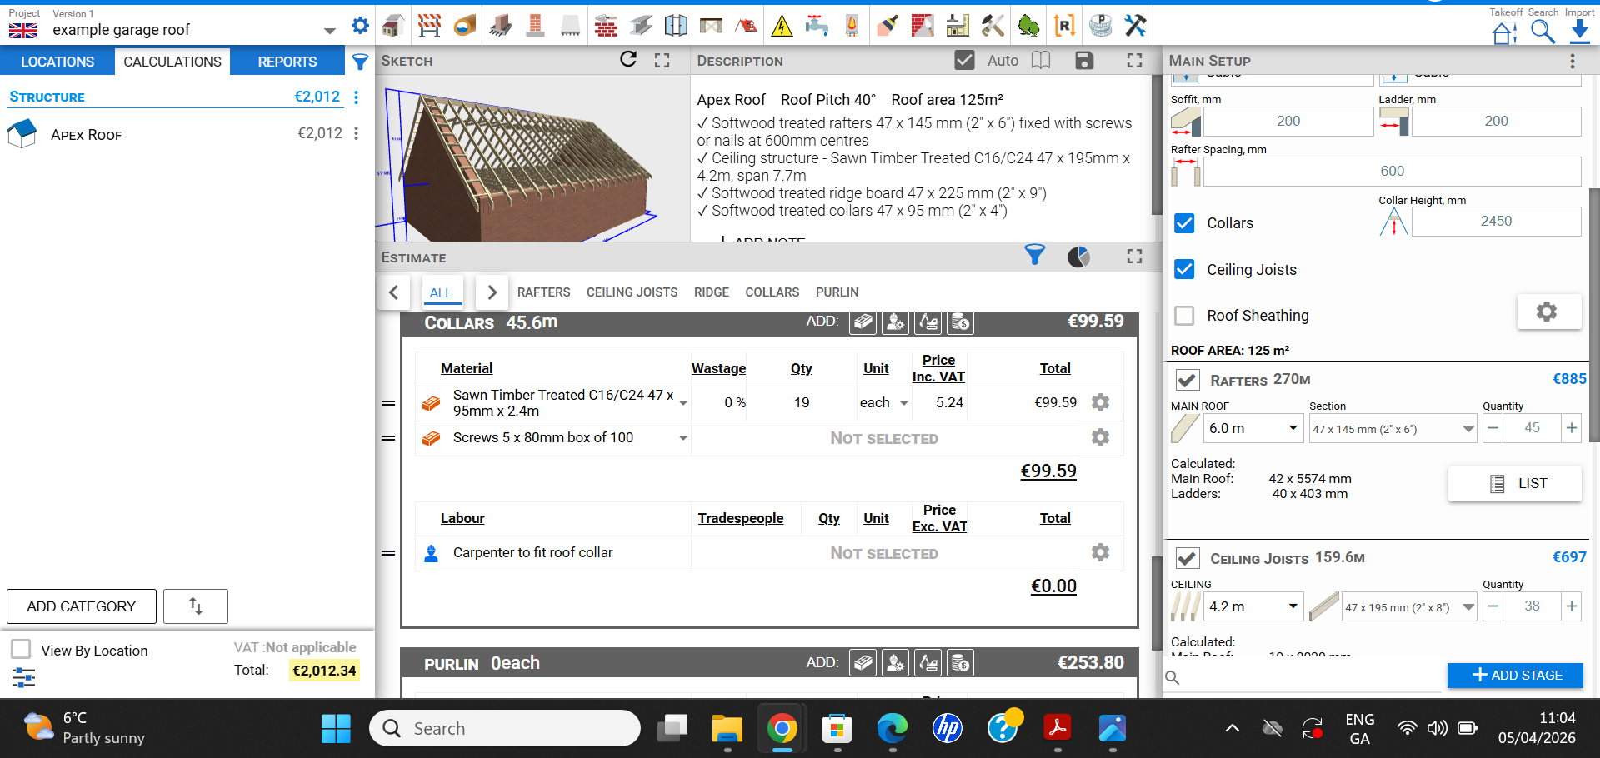Open the CEILING JOISTS estimate tab
Image resolution: width=1600 pixels, height=758 pixels.
(x=631, y=292)
